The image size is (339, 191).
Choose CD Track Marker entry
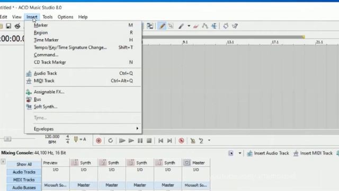tap(83, 62)
